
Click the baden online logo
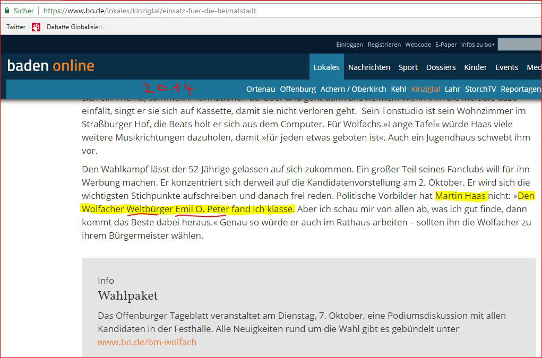tap(51, 66)
